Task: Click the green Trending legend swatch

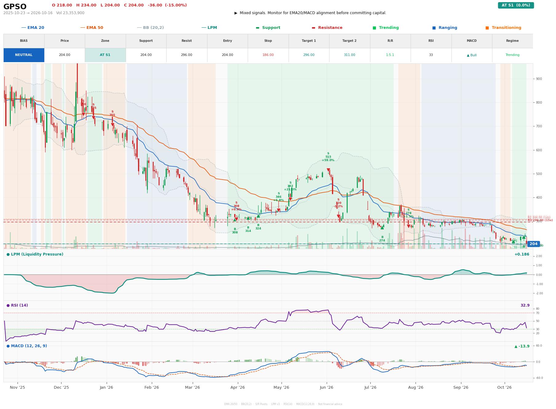Action: [x=374, y=28]
